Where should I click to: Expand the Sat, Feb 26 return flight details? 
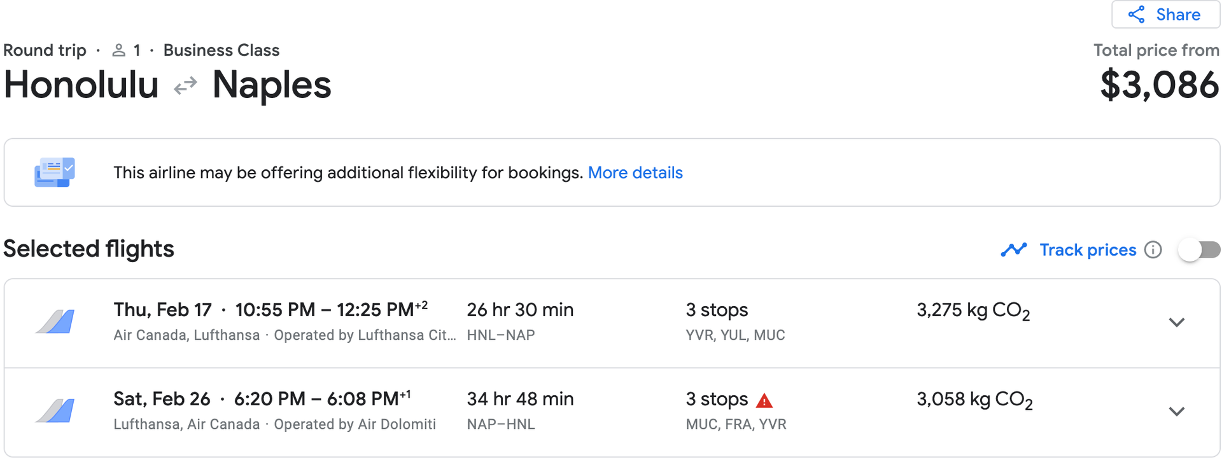1176,411
